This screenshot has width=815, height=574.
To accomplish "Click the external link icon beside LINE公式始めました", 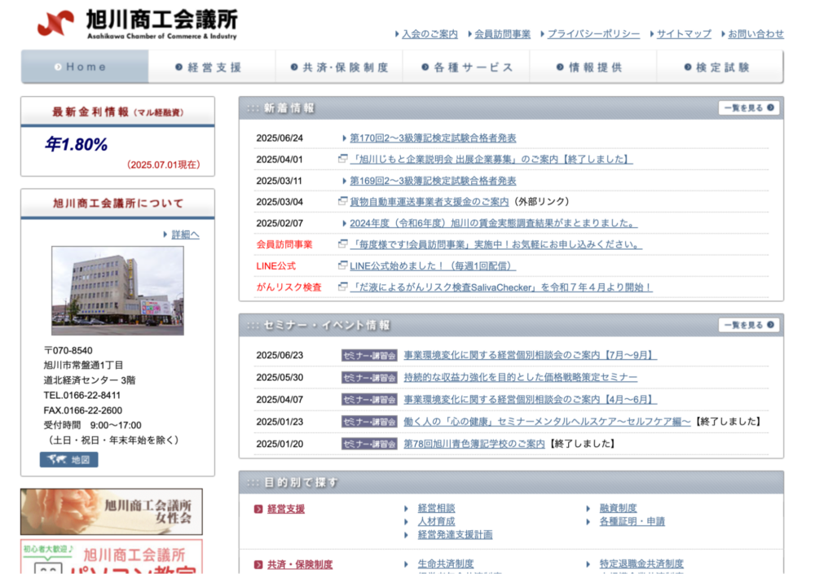I will click(x=343, y=265).
